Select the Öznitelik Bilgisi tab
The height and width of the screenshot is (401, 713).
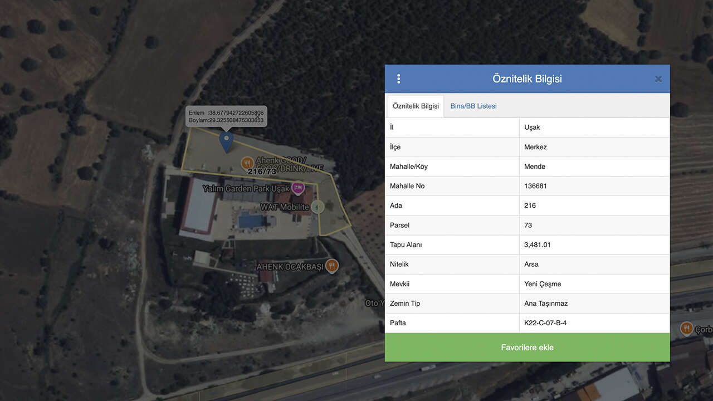click(416, 106)
